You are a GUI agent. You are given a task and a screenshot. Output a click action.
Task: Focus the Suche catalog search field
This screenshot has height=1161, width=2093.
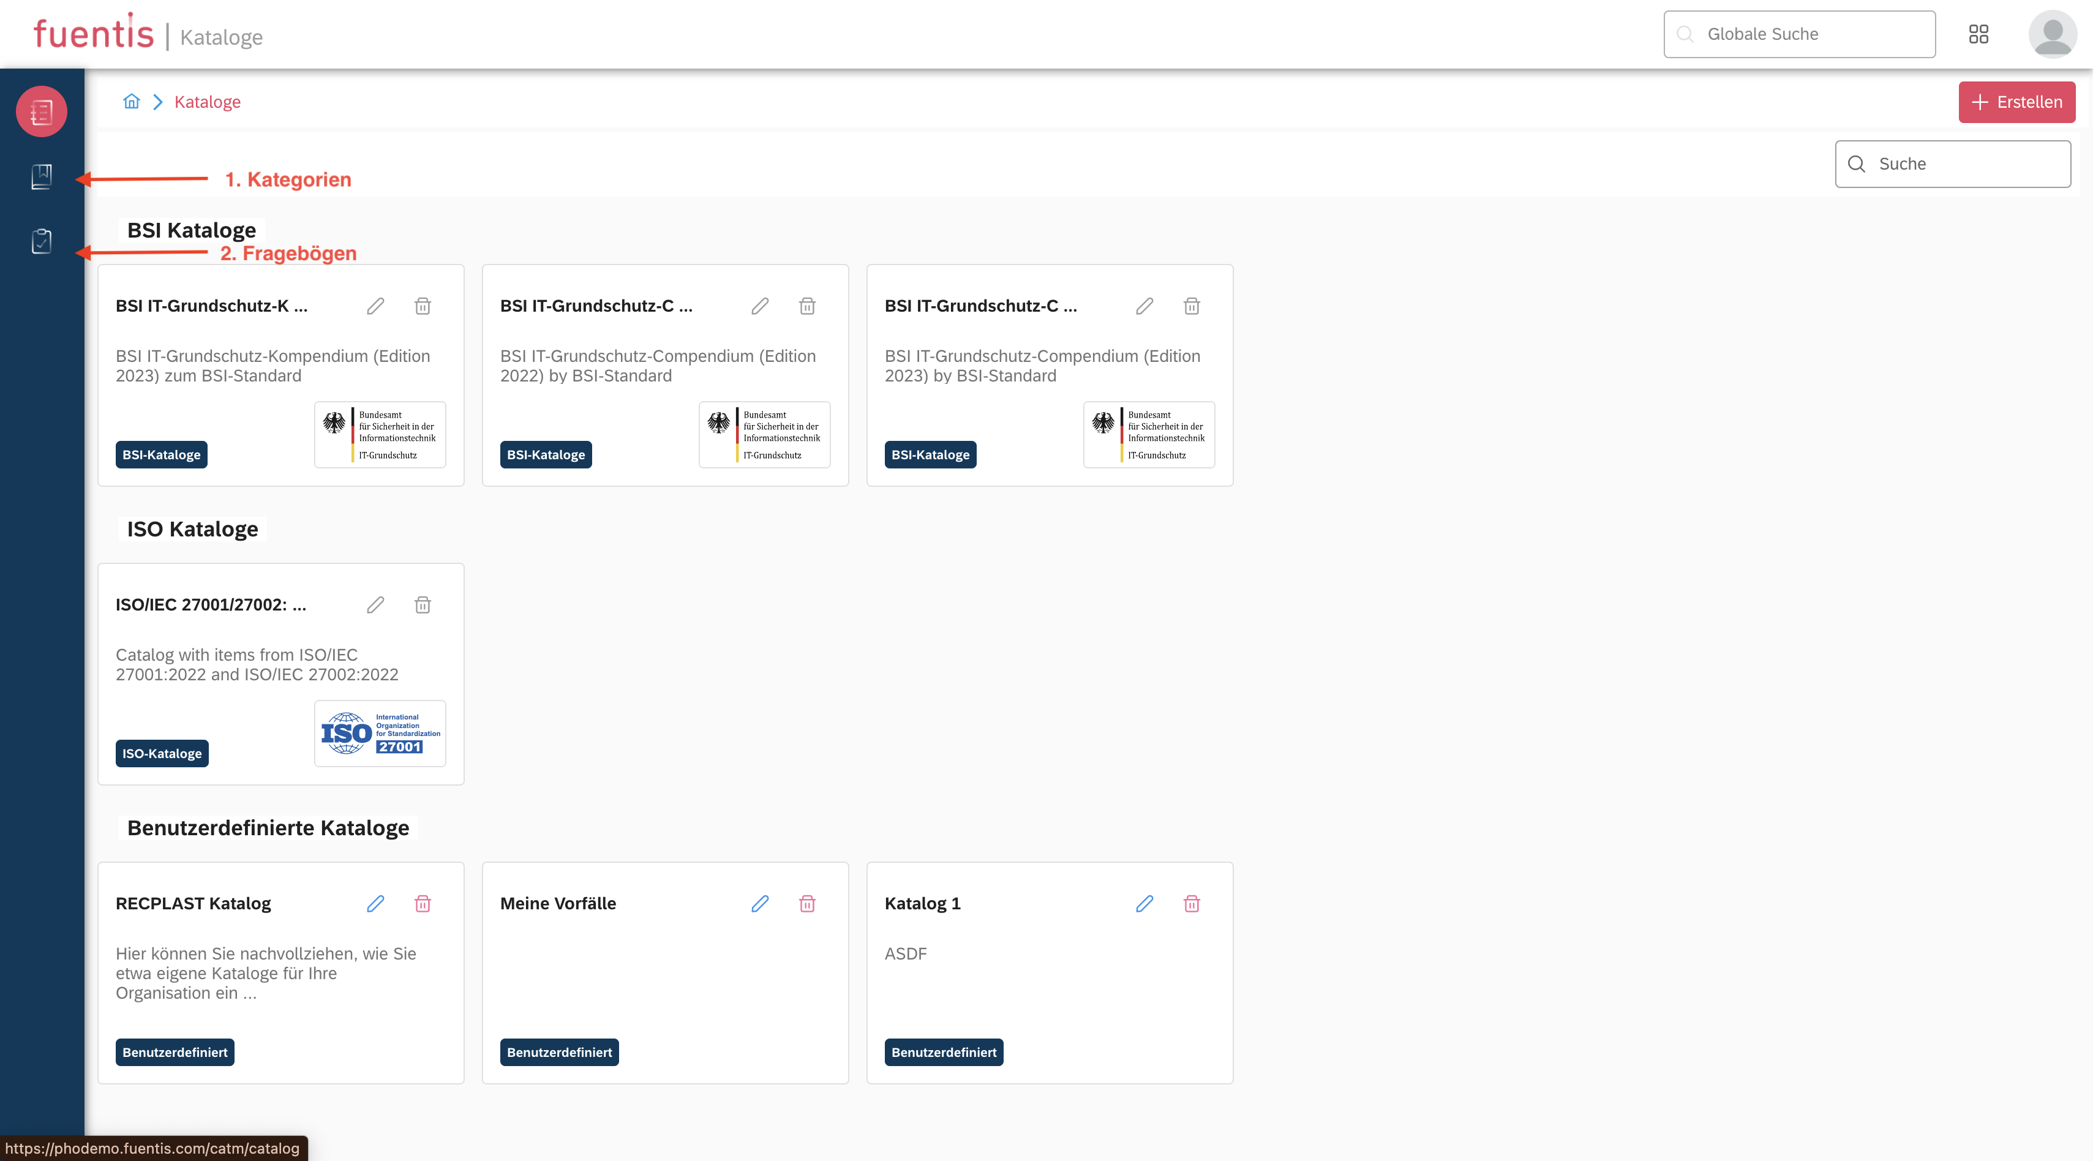coord(1952,164)
